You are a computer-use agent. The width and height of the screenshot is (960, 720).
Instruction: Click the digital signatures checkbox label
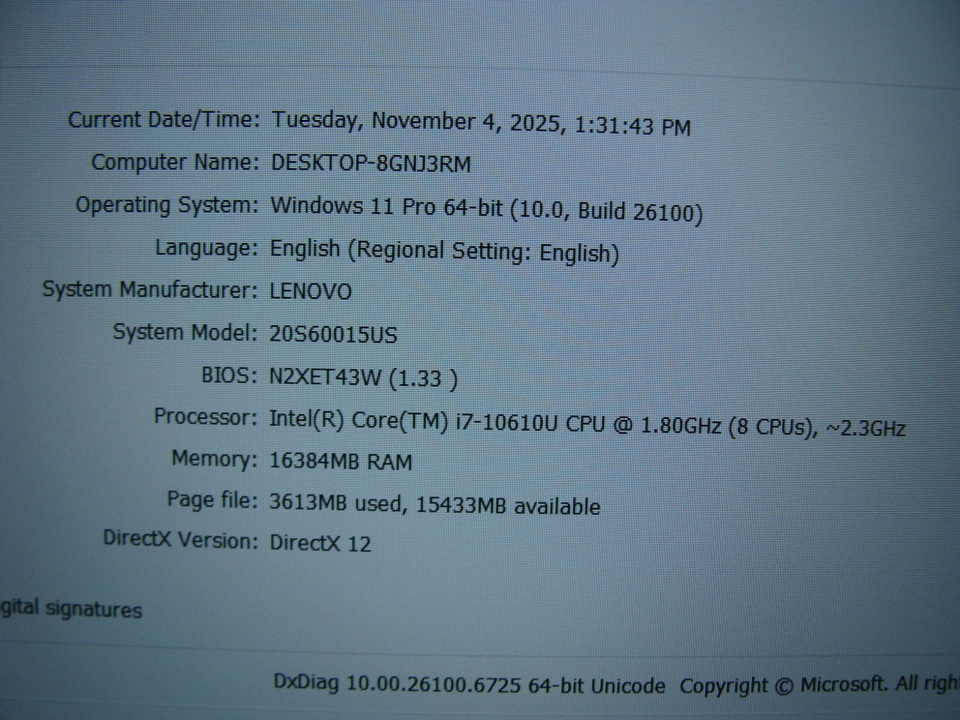[x=71, y=610]
